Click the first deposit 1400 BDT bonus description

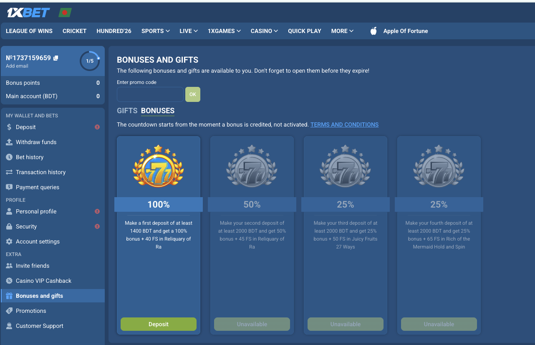click(x=159, y=235)
